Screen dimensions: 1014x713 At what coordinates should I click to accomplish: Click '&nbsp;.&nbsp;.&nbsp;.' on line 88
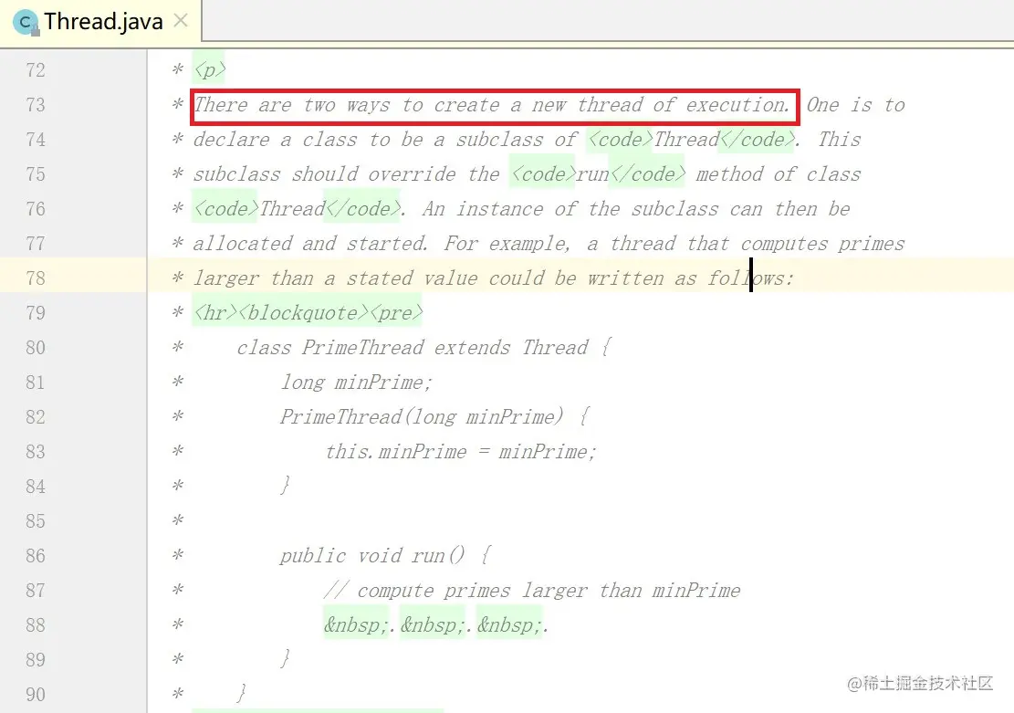pyautogui.click(x=436, y=625)
